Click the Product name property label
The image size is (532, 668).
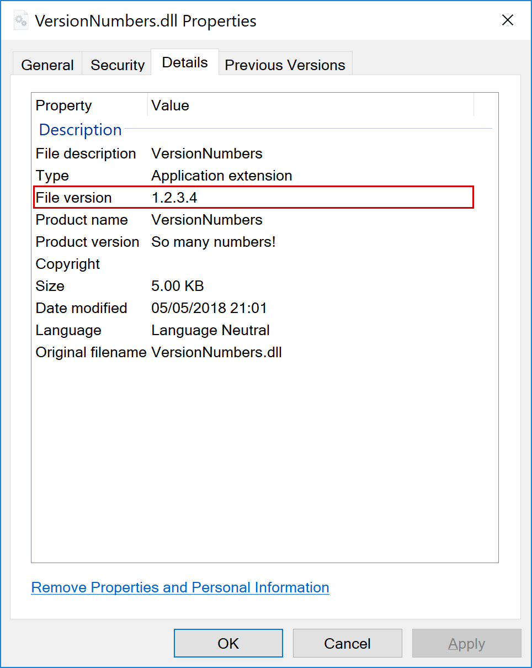tap(82, 220)
